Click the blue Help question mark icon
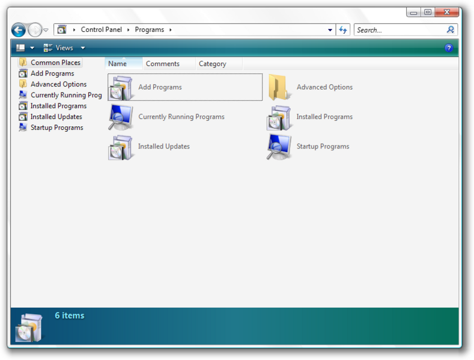Image resolution: width=474 pixels, height=360 pixels. [x=448, y=48]
